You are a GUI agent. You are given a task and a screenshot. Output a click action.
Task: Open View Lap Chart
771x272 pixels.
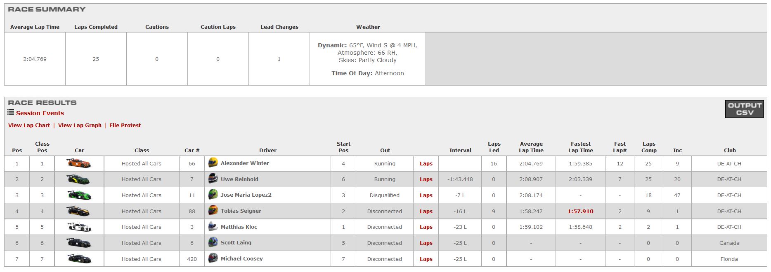tap(29, 126)
